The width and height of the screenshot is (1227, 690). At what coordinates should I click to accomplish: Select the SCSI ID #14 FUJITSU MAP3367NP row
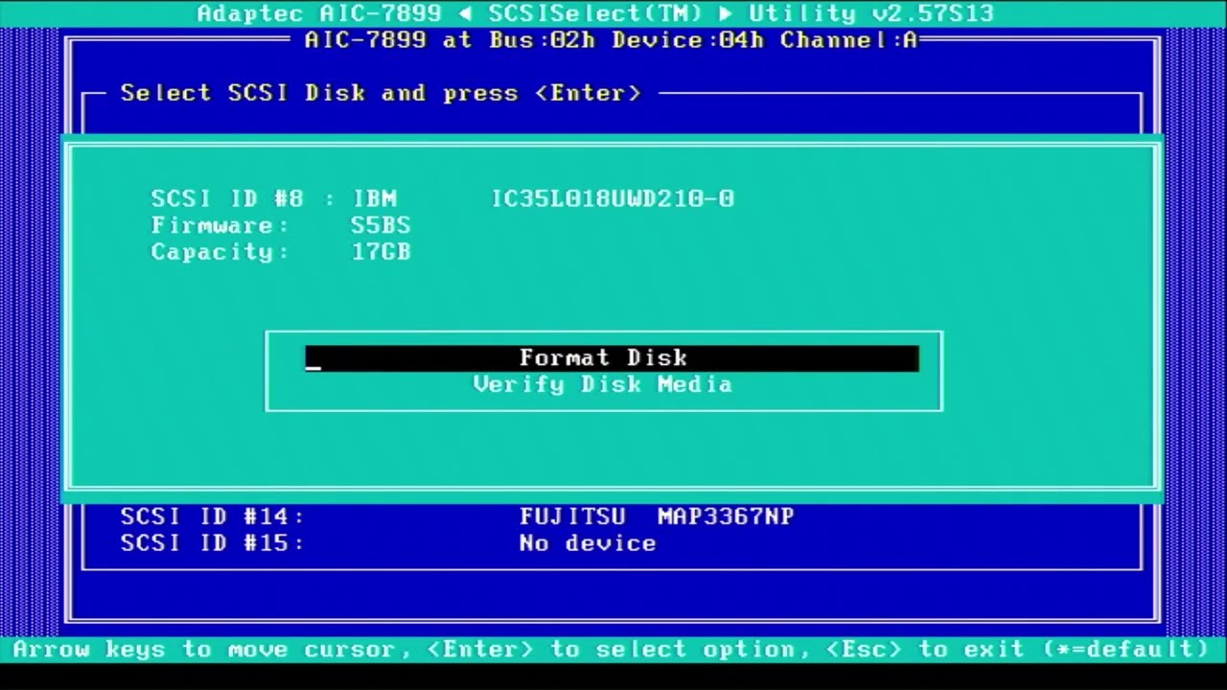[457, 517]
